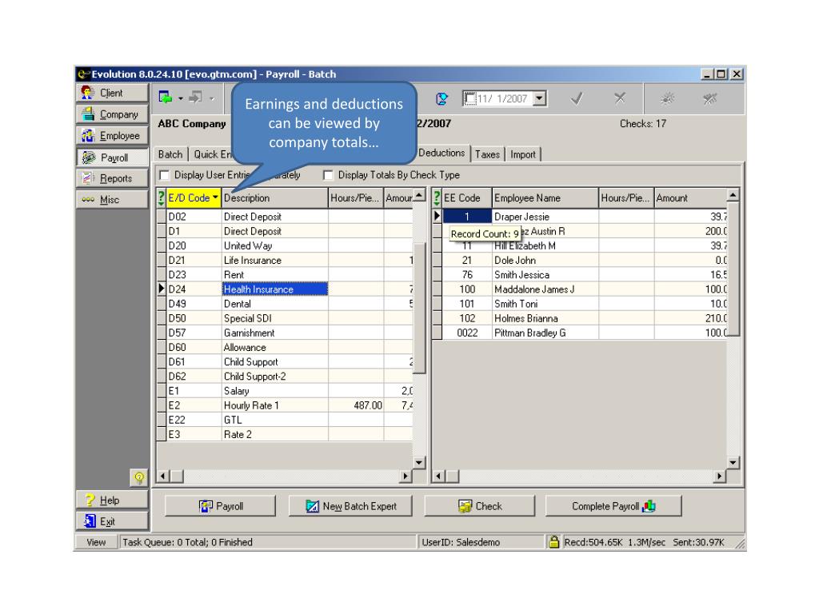Switch to the Quick Entry tab
Screen dimensions: 819x614
click(211, 154)
